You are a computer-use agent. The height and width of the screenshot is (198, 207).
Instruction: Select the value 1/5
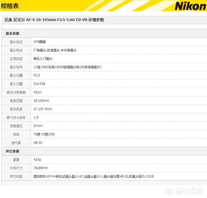[x=36, y=118]
